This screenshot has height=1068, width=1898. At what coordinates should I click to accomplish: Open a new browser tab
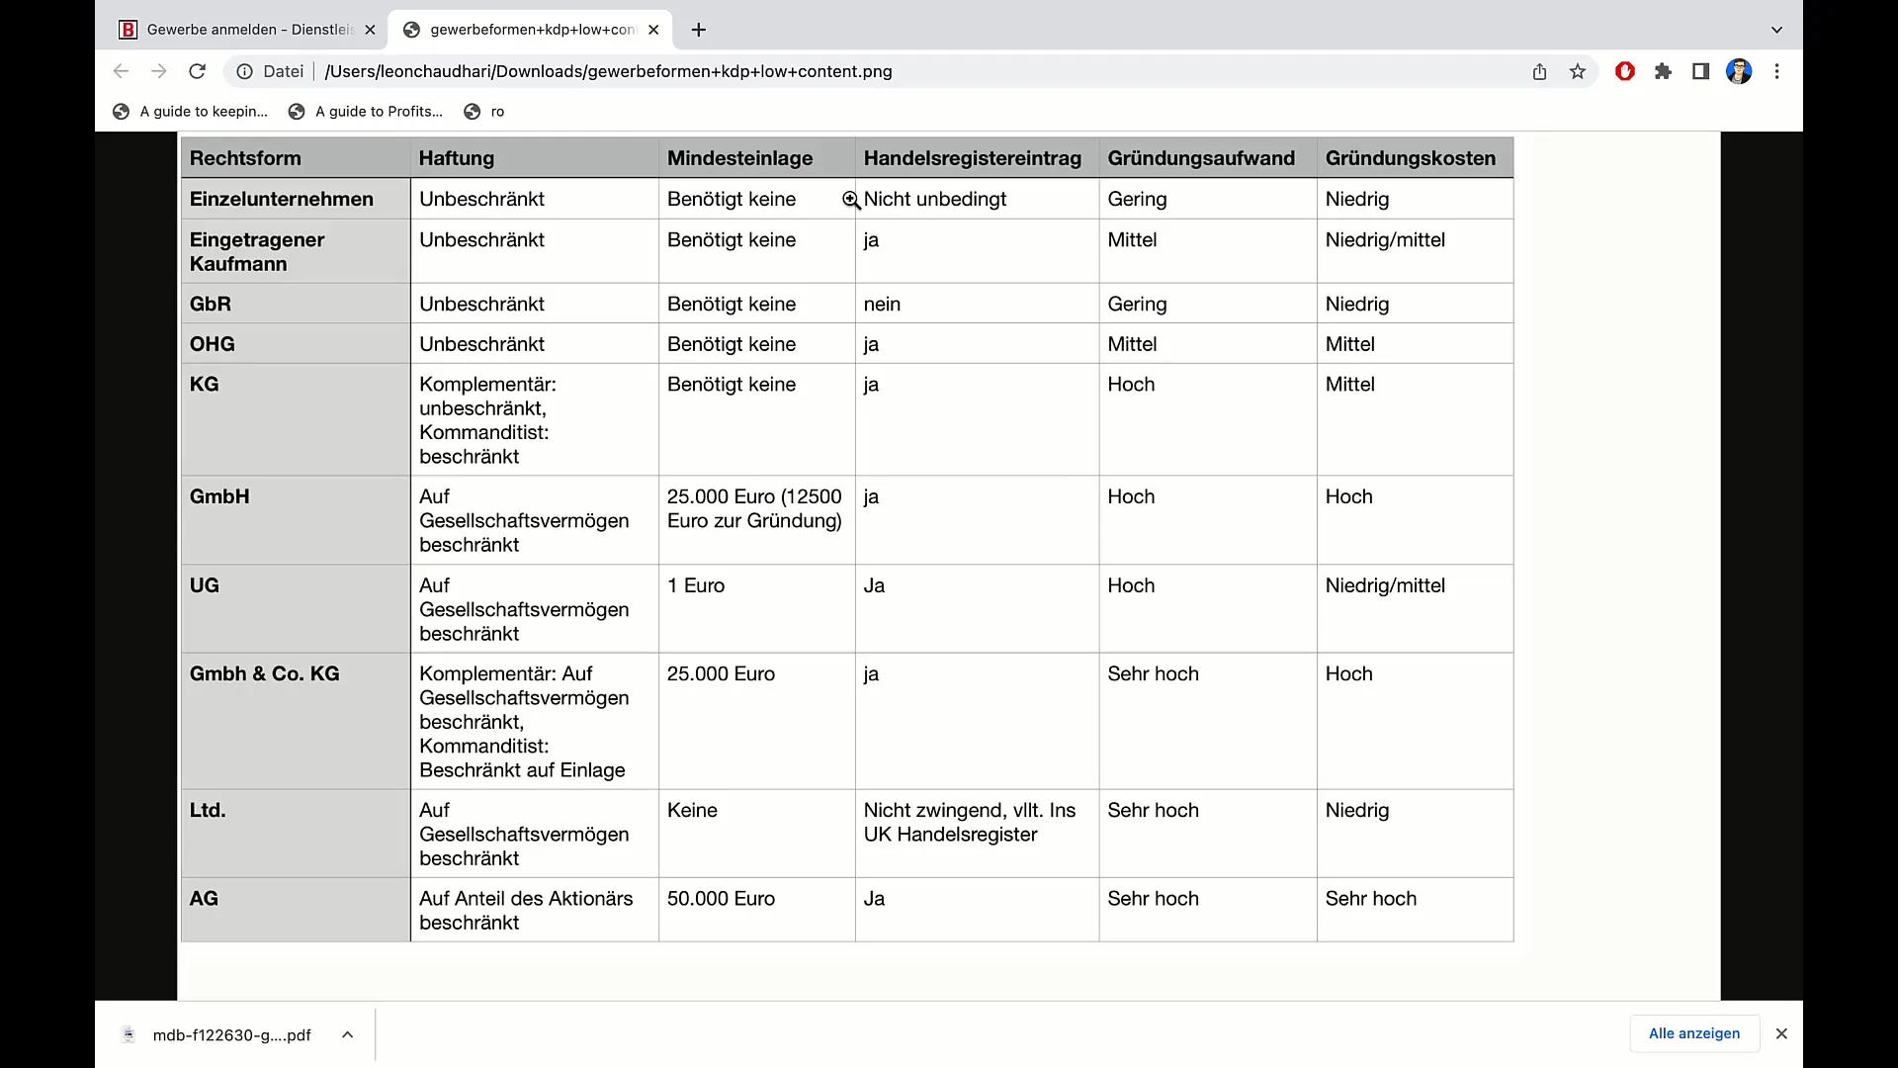point(699,30)
